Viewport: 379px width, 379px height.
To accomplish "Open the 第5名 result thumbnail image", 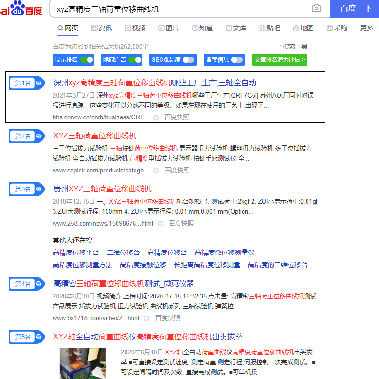I will pos(82,363).
